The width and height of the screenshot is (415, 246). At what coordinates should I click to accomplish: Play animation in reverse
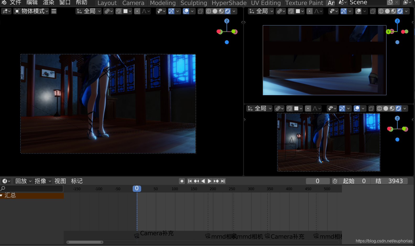click(203, 181)
